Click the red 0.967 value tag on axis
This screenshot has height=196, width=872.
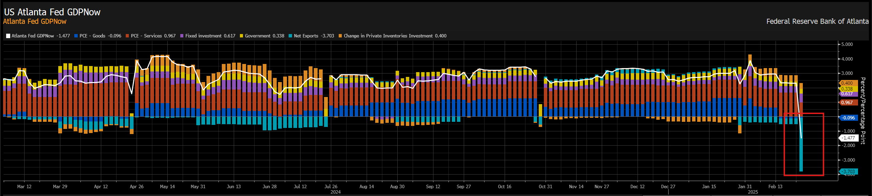[x=848, y=102]
